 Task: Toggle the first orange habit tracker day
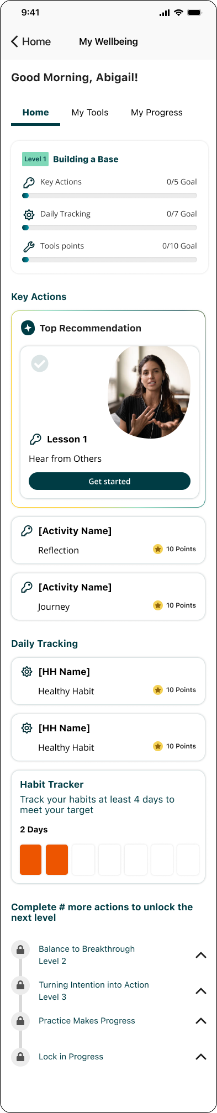(31, 859)
